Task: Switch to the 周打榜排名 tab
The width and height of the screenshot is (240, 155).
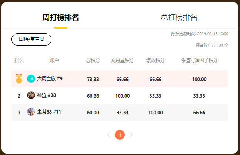Action: point(60,17)
